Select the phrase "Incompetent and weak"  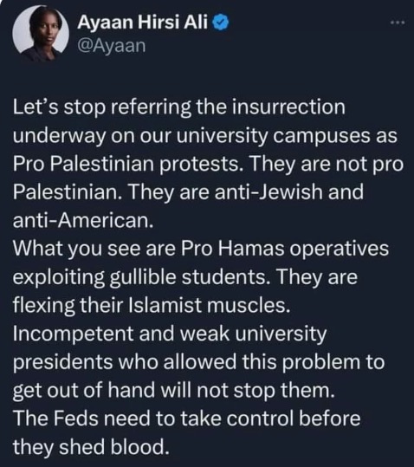tap(121, 334)
